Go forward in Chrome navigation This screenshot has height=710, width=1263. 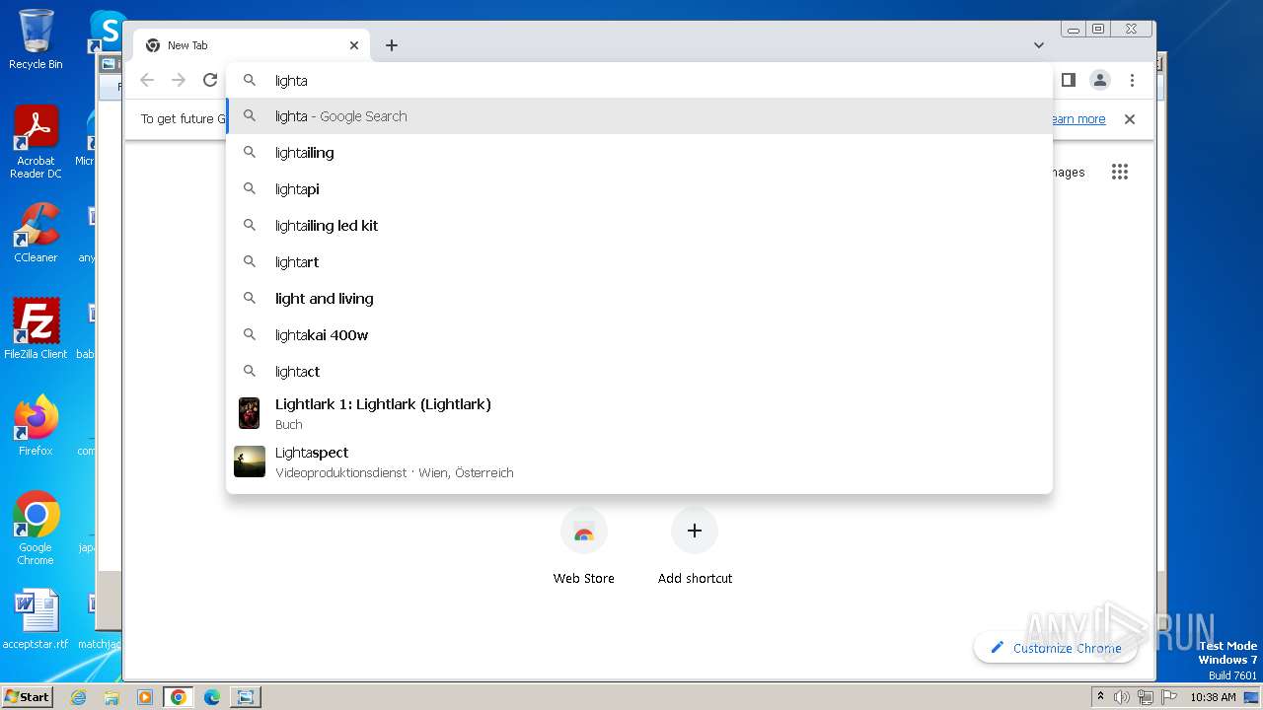tap(179, 80)
